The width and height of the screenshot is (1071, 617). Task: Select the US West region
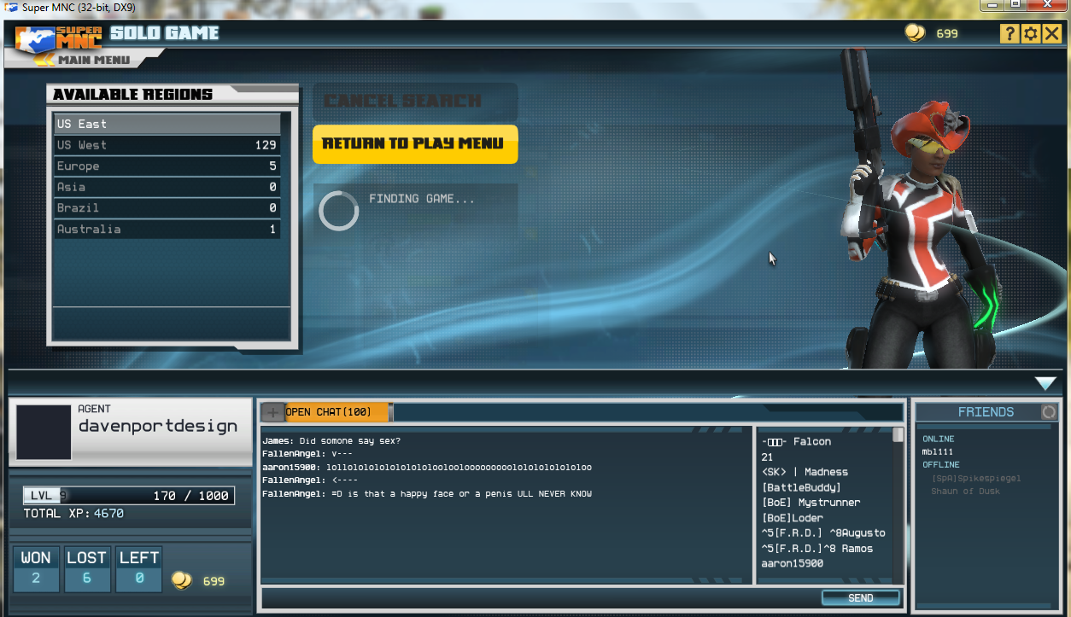[167, 145]
